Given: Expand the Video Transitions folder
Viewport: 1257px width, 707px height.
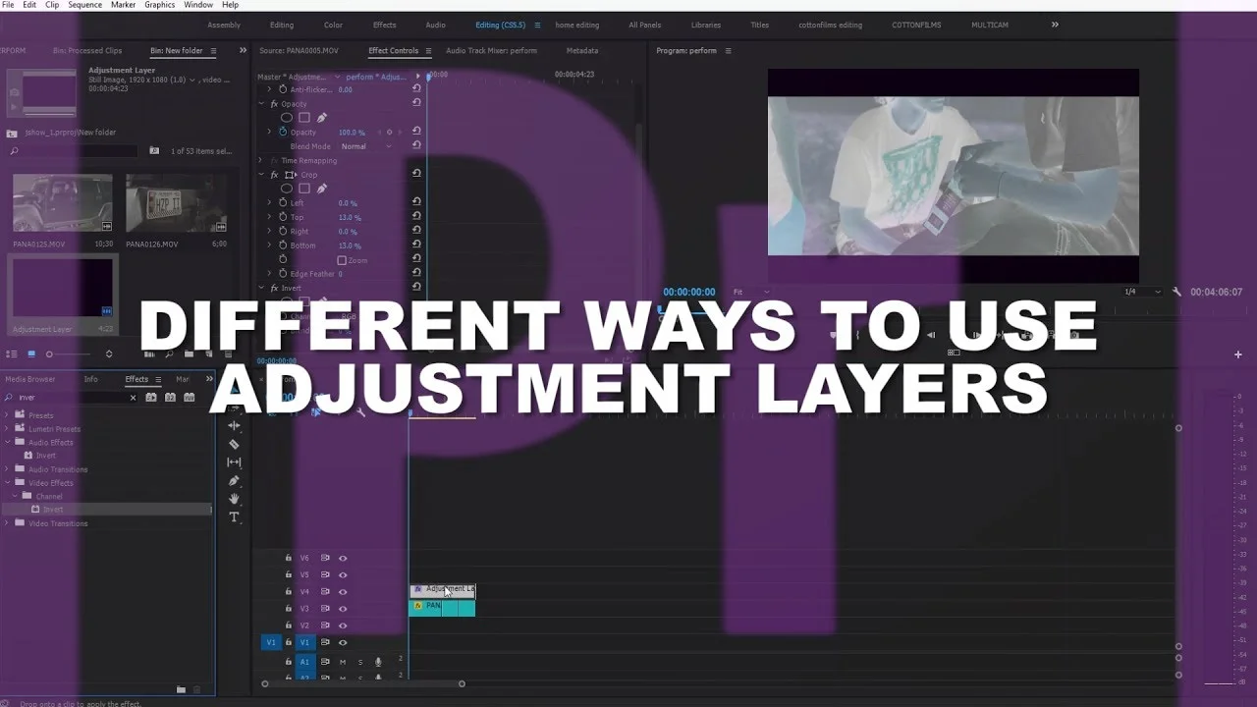Looking at the screenshot, I should pyautogui.click(x=8, y=523).
